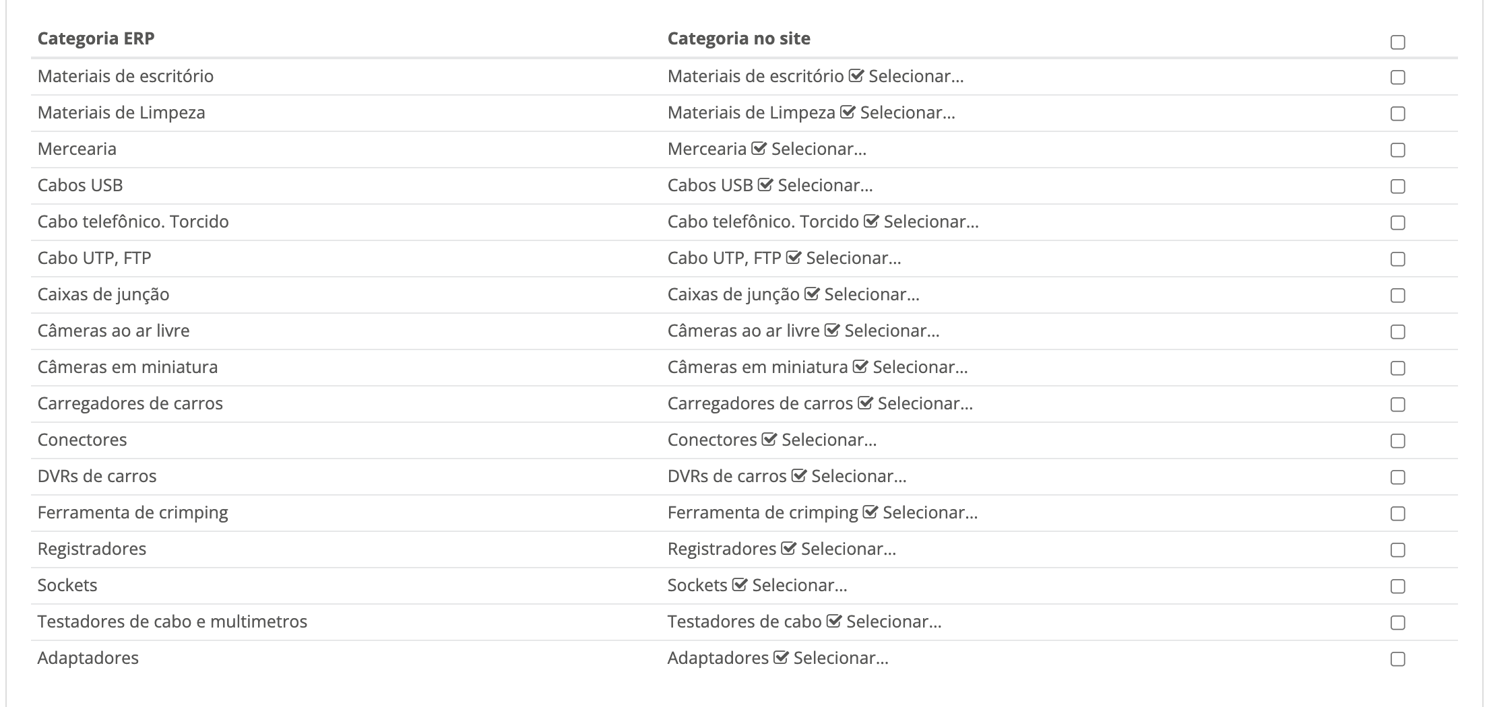Expand Selecionar... for Ferramenta de crimping

click(x=930, y=512)
